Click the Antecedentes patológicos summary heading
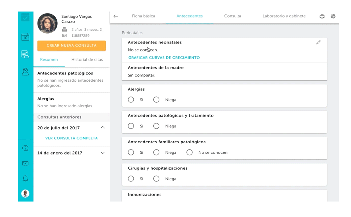The height and width of the screenshot is (217, 351). click(65, 73)
